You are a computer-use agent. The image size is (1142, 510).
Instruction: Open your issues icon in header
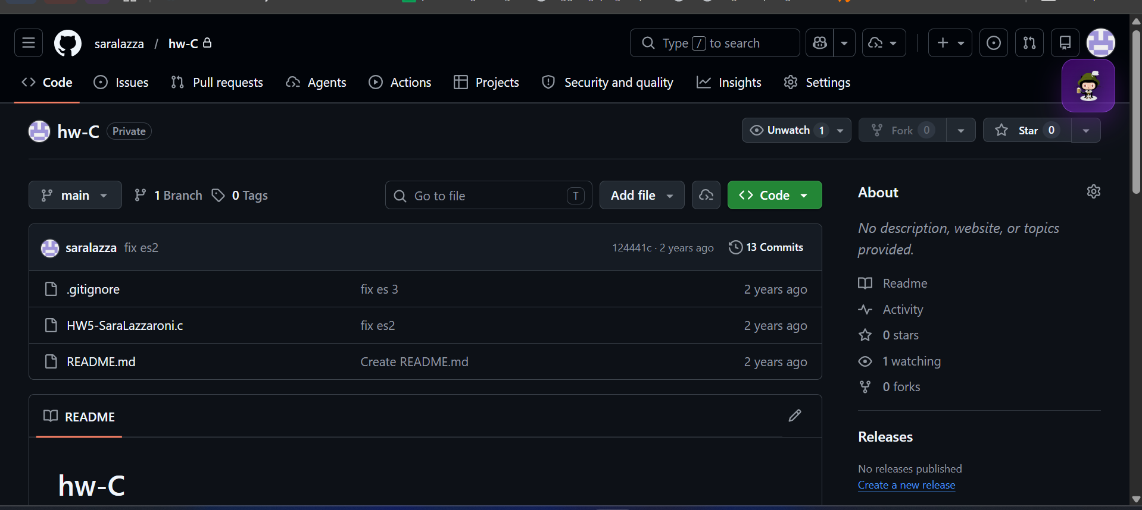tap(994, 43)
